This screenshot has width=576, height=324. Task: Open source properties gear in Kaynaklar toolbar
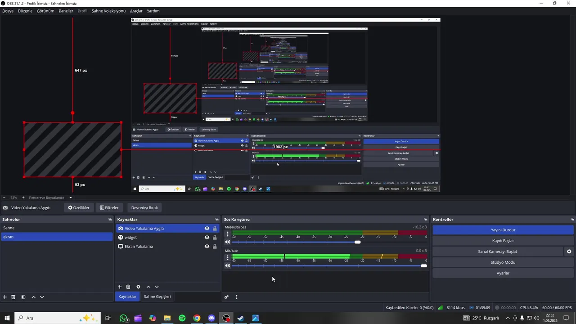(138, 287)
